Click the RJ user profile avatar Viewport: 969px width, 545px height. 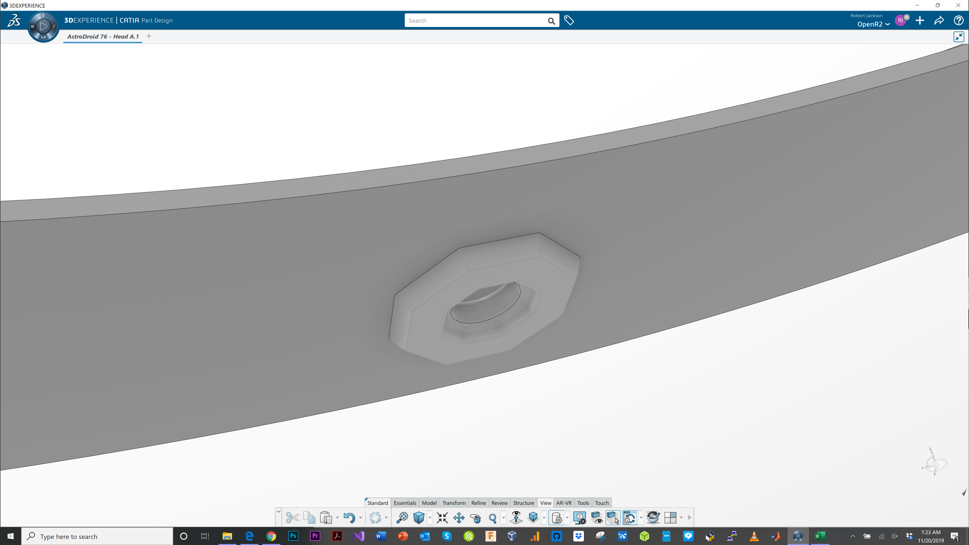901,20
